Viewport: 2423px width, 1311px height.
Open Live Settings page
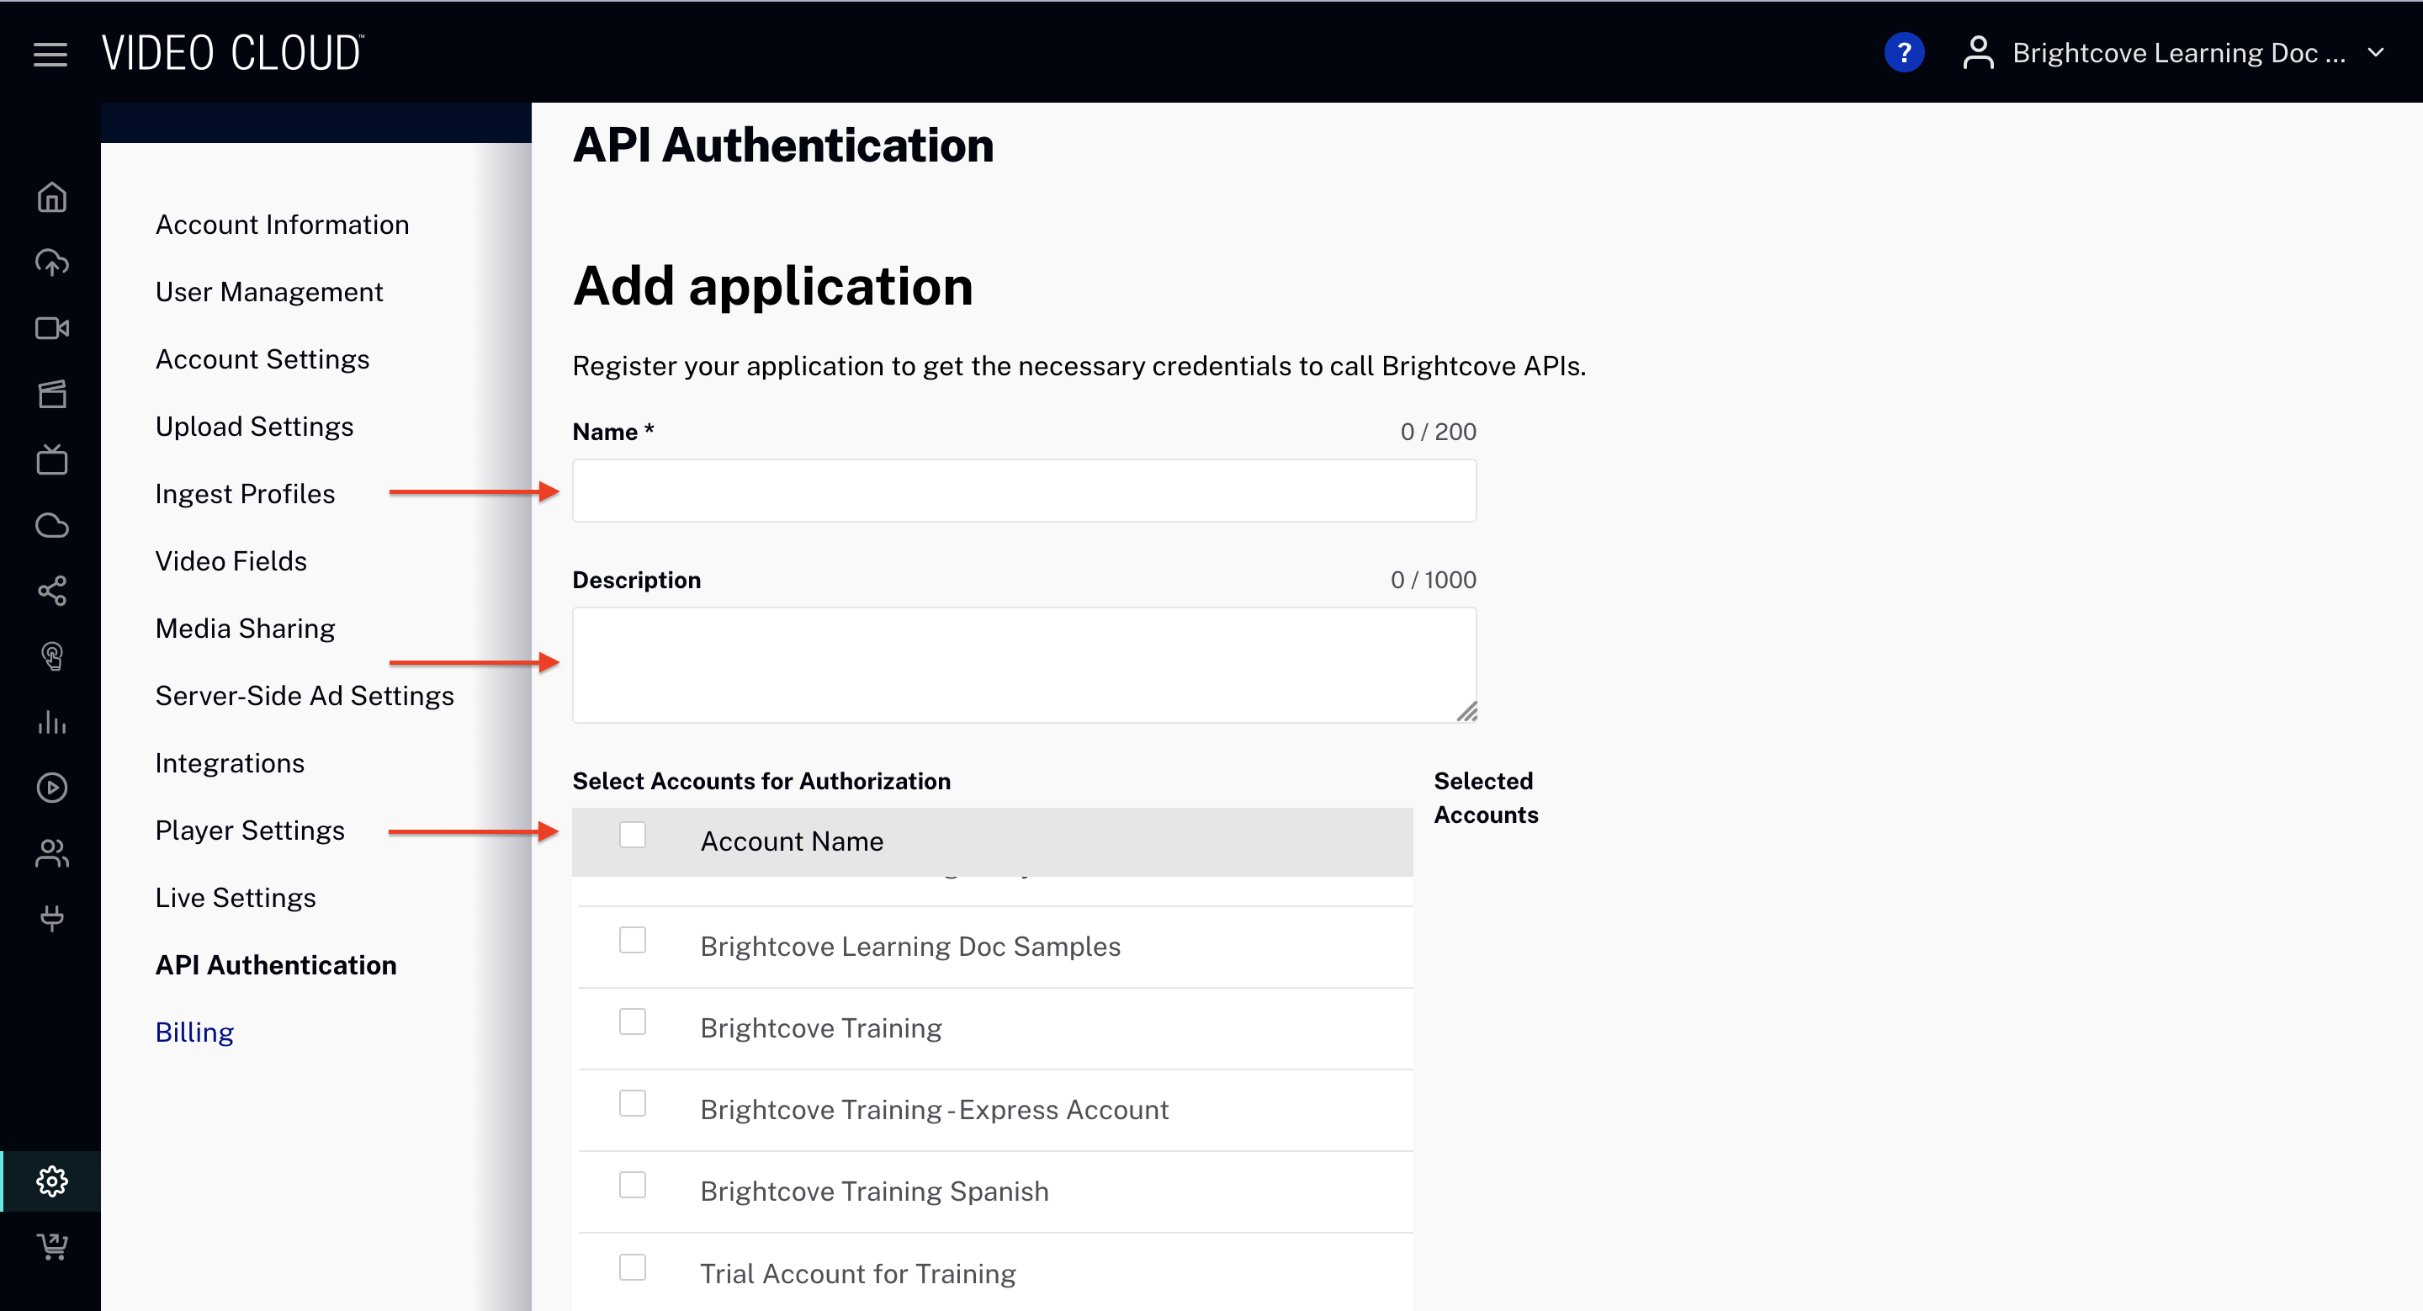coord(236,898)
